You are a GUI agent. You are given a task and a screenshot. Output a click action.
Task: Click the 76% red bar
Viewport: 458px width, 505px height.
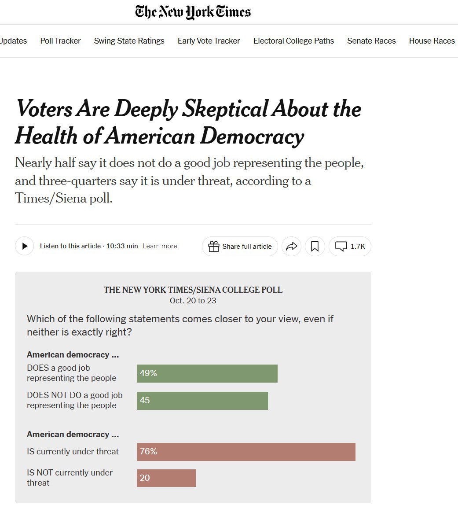pos(245,452)
